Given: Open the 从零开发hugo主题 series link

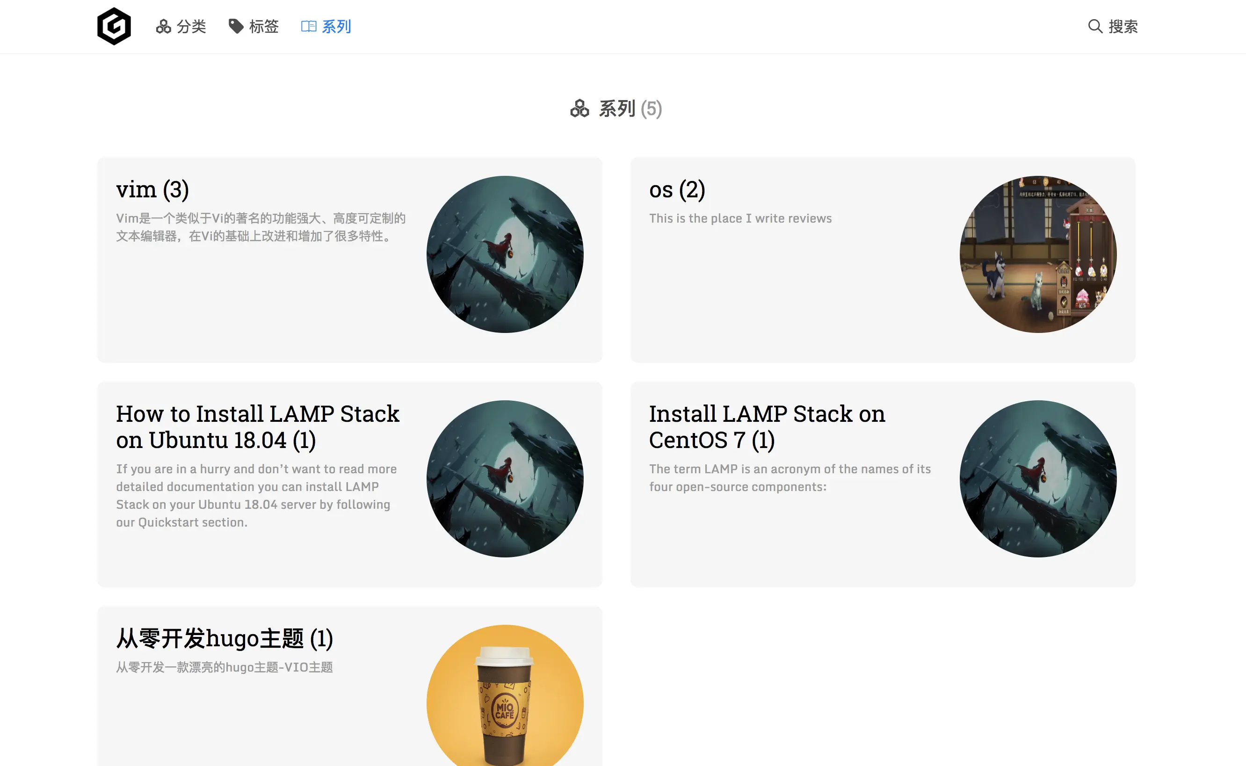Looking at the screenshot, I should point(224,638).
